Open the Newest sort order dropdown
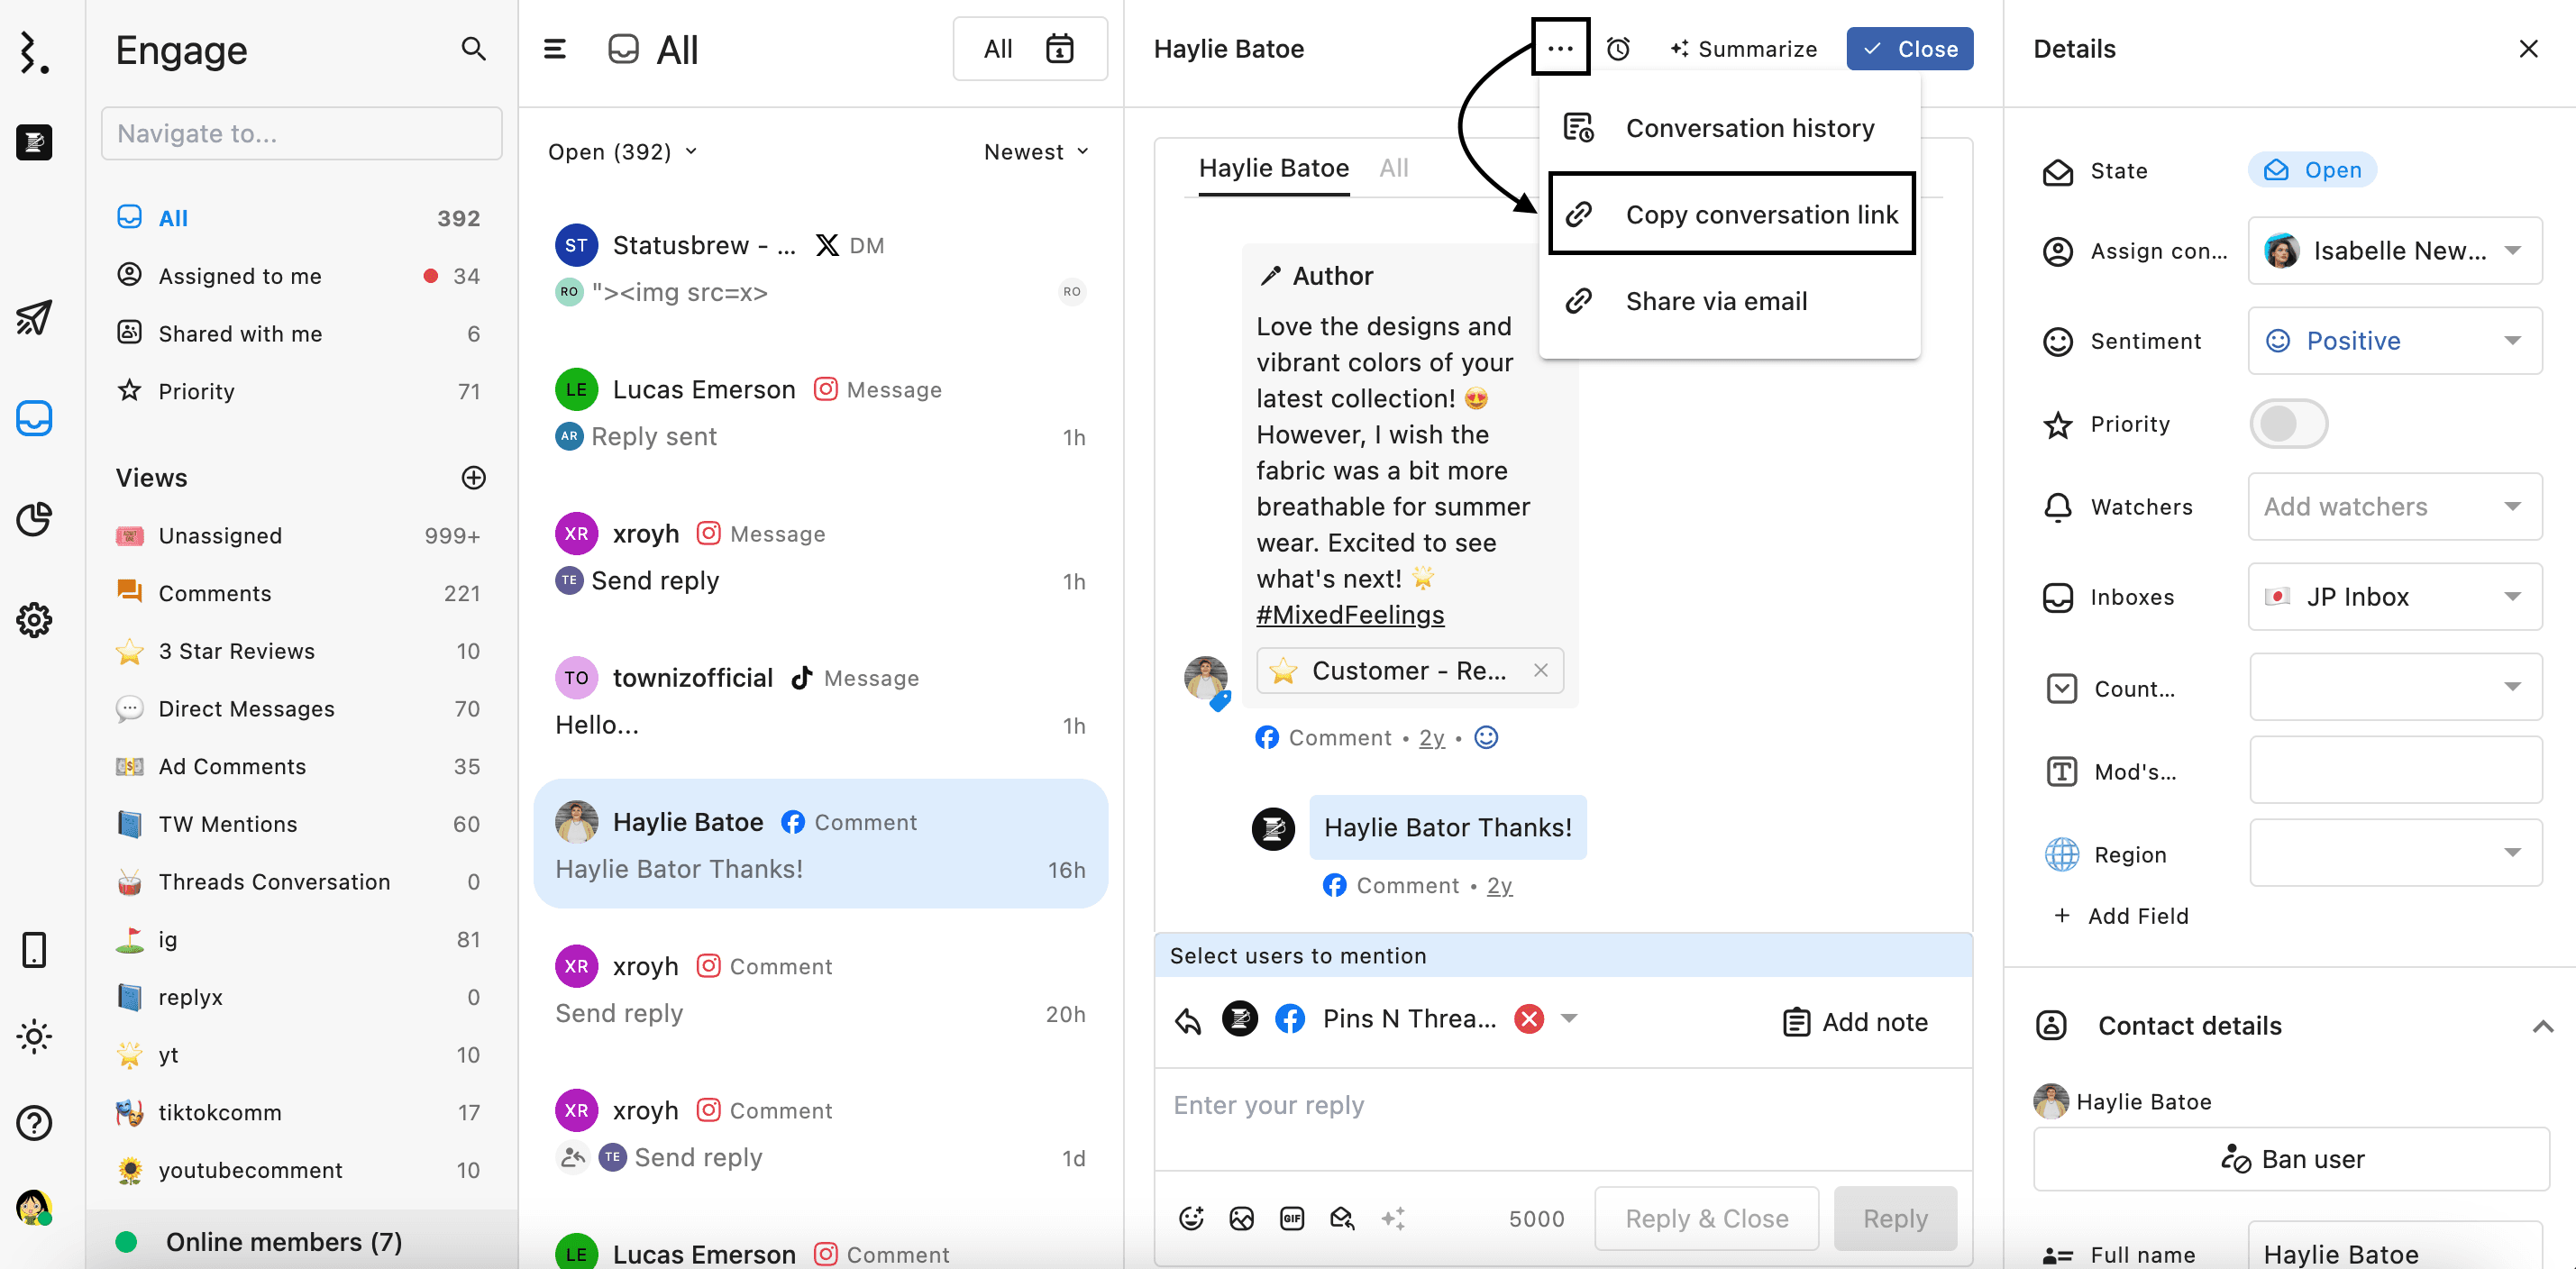Image resolution: width=2576 pixels, height=1269 pixels. pyautogui.click(x=1036, y=152)
